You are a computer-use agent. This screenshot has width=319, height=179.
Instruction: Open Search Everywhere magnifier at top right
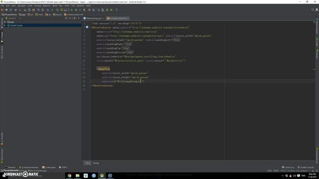pyautogui.click(x=313, y=10)
